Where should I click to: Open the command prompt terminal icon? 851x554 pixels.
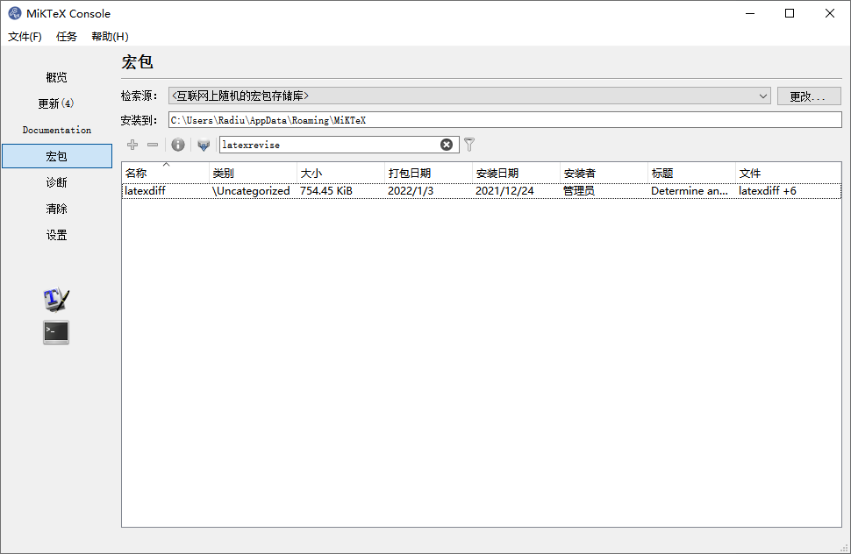point(56,332)
